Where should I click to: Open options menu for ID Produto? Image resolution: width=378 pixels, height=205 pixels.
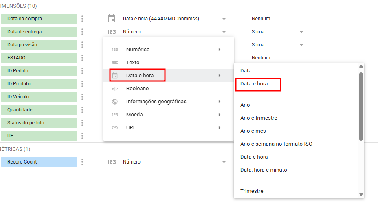(x=82, y=84)
